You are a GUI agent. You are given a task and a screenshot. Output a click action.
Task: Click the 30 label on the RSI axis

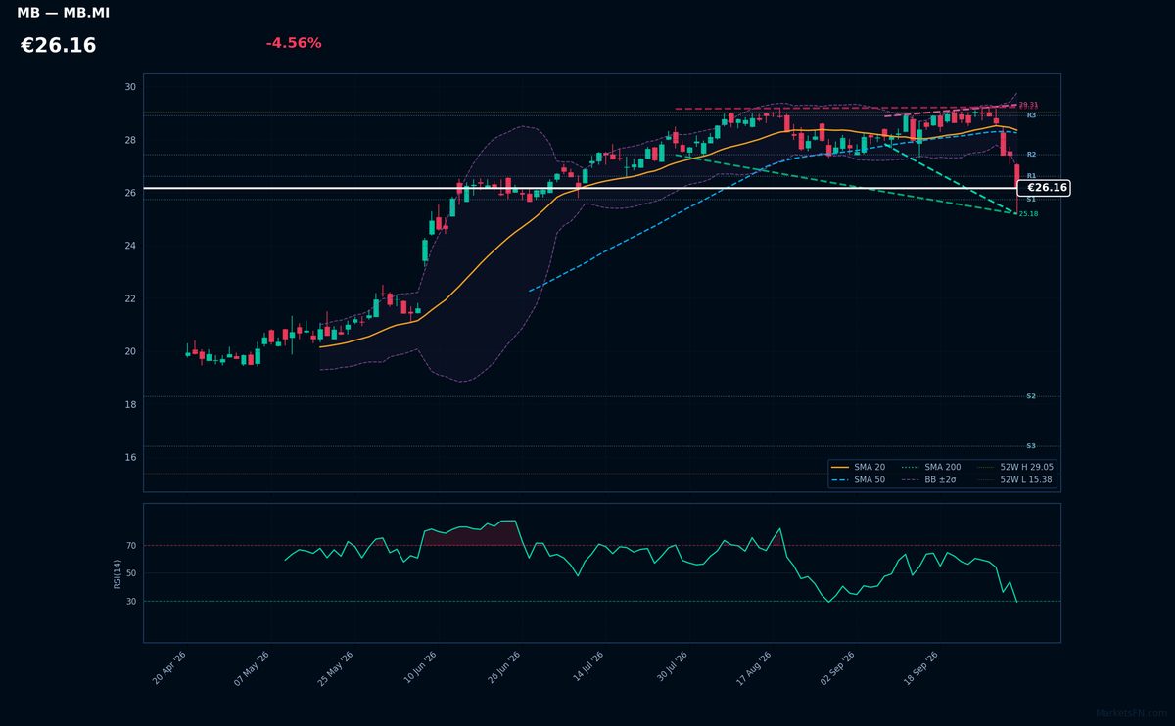[x=131, y=602]
